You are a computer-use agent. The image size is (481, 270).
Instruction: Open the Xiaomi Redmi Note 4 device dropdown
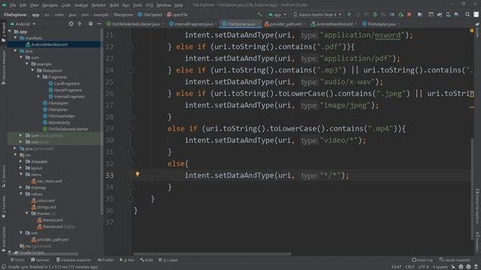pyautogui.click(x=317, y=14)
